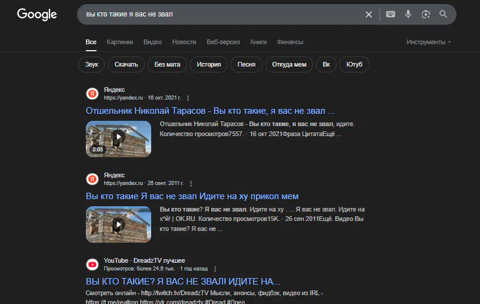
Task: Apply the Откуда мем filter chip
Action: coord(289,64)
